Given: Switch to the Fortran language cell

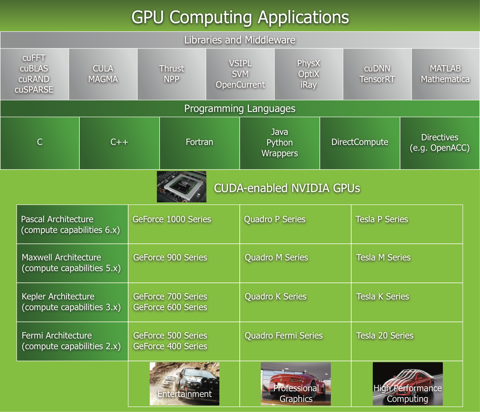Looking at the screenshot, I should 199,142.
